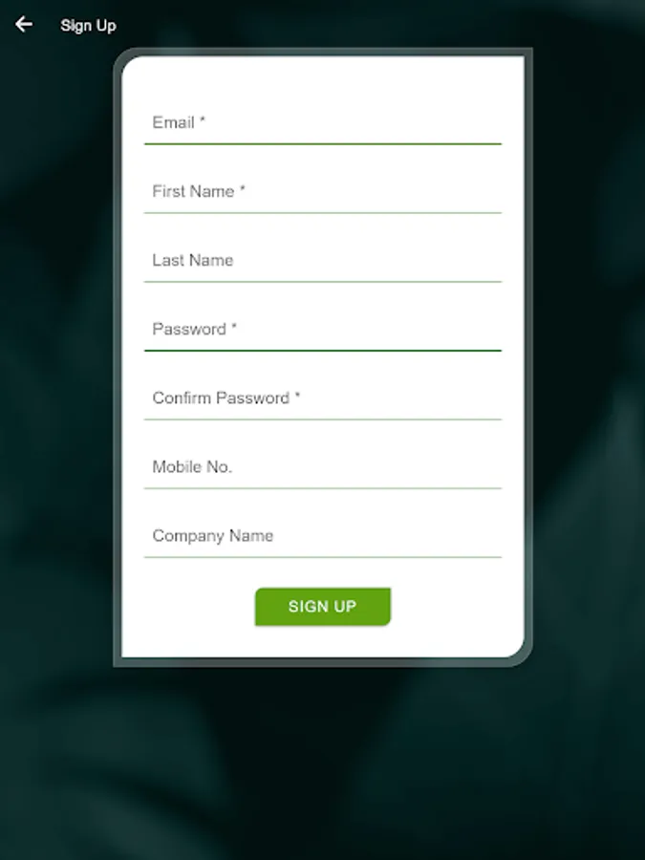Click empty white card area below SIGN UP
The width and height of the screenshot is (645, 860).
[x=323, y=642]
